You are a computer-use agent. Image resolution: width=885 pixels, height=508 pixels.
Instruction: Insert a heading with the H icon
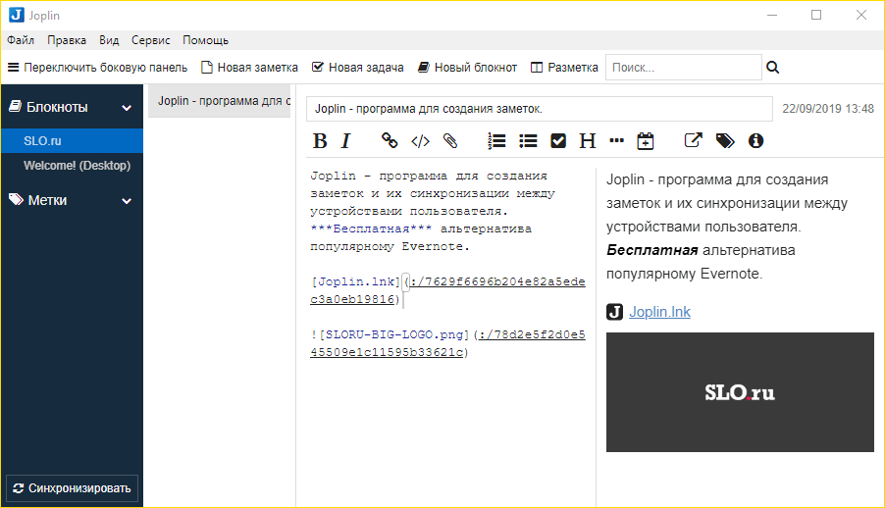point(588,141)
